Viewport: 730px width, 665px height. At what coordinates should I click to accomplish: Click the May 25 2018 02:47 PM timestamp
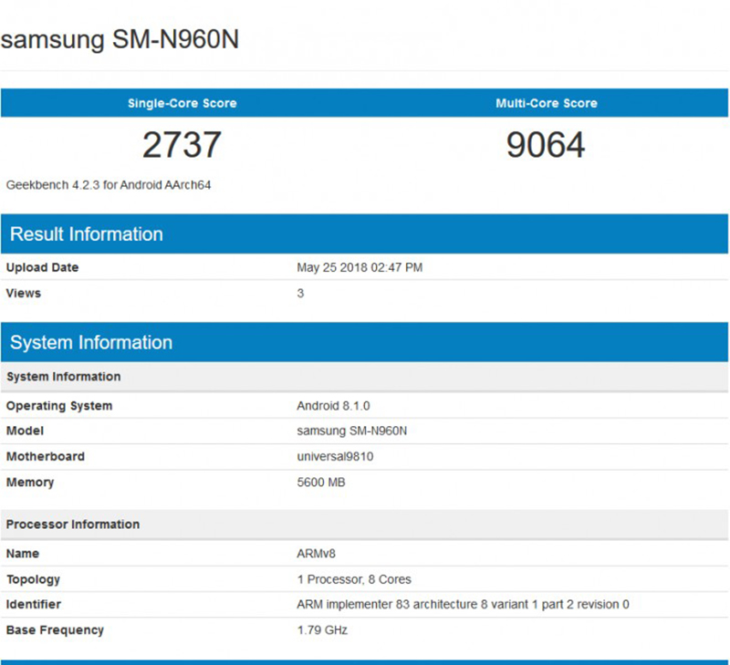(x=353, y=267)
